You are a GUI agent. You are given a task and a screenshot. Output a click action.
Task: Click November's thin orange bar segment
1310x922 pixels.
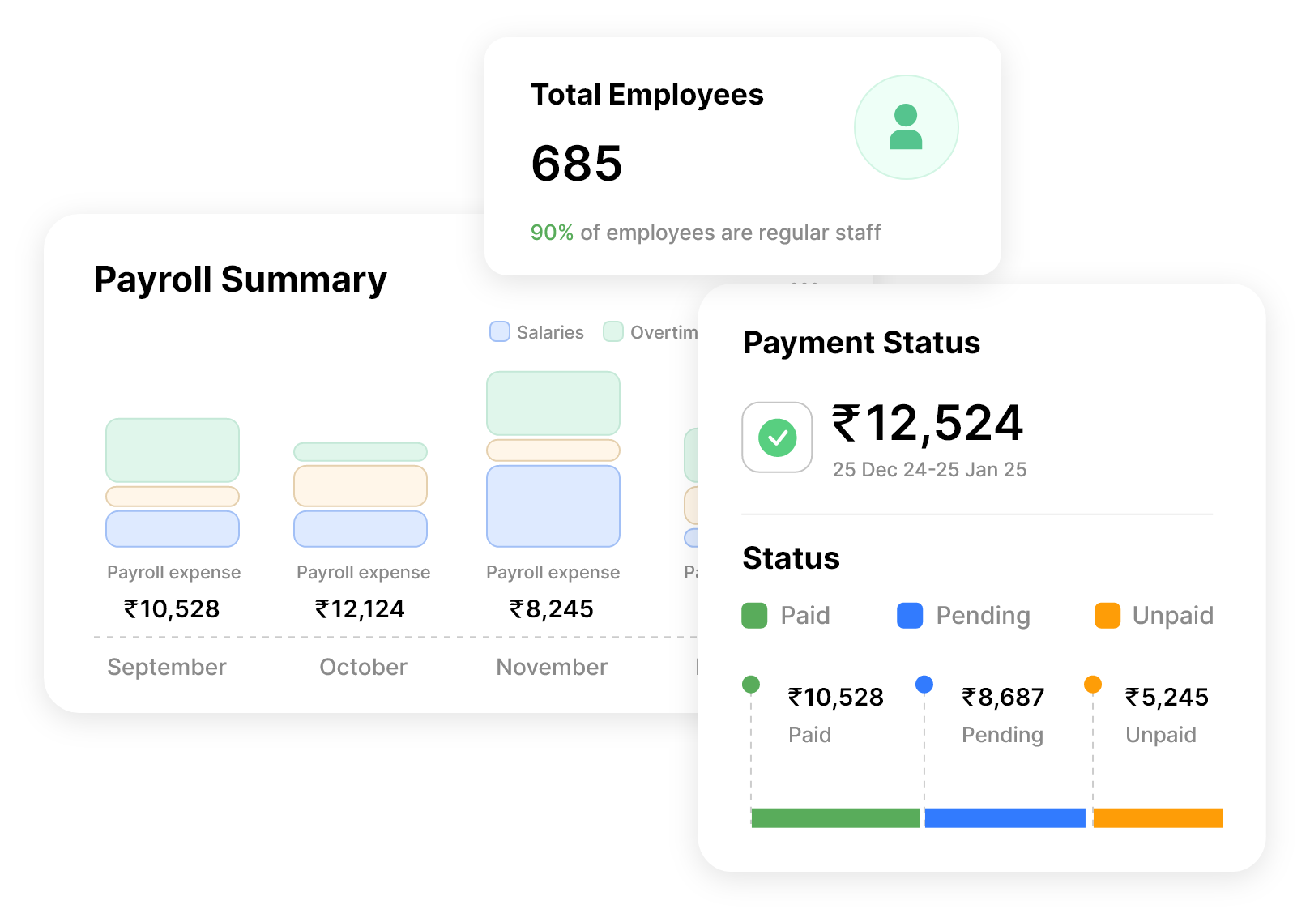[x=553, y=450]
